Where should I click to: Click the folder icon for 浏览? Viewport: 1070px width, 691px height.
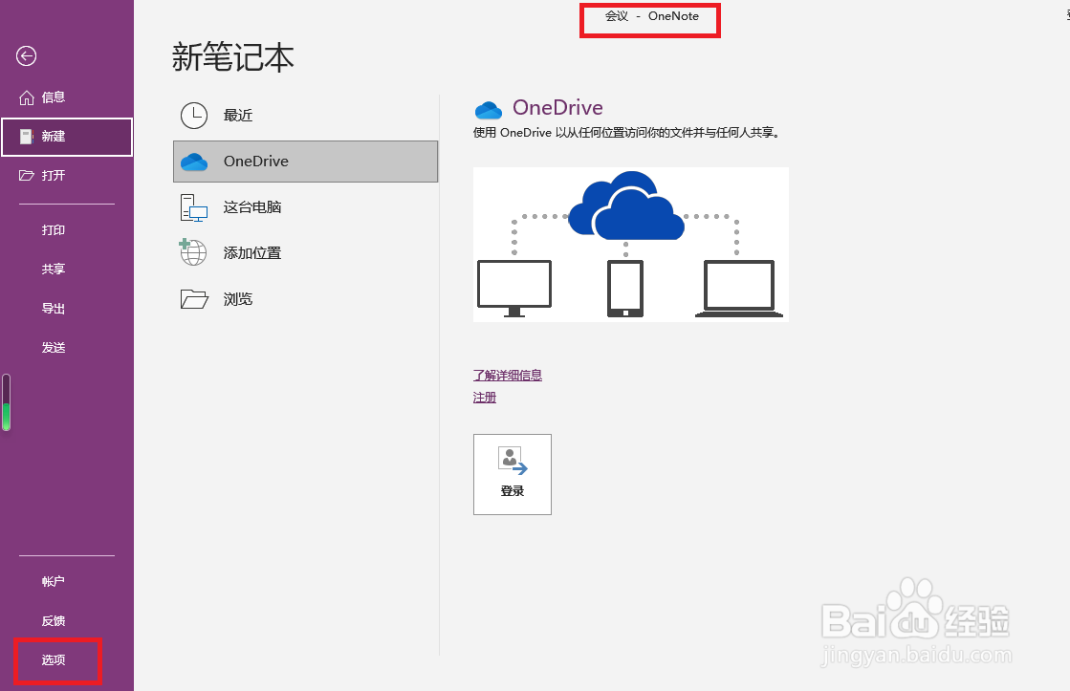point(194,299)
